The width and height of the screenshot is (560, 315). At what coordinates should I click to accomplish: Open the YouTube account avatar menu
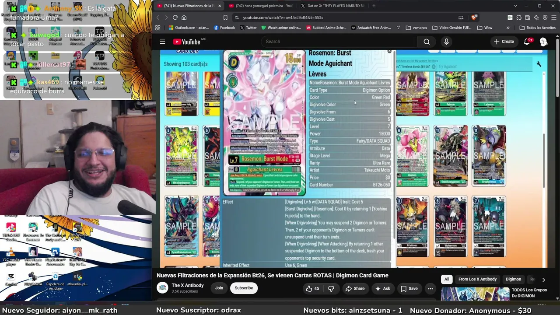coord(543,42)
